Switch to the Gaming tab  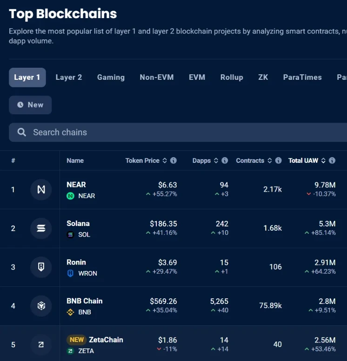pyautogui.click(x=111, y=77)
